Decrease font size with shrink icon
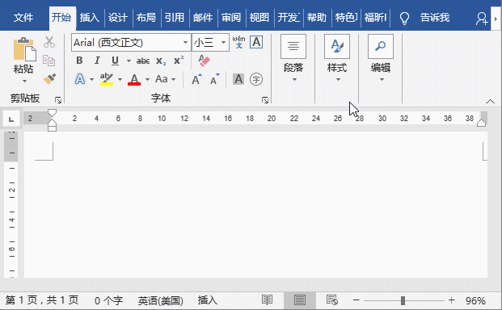This screenshot has width=502, height=310. (214, 79)
